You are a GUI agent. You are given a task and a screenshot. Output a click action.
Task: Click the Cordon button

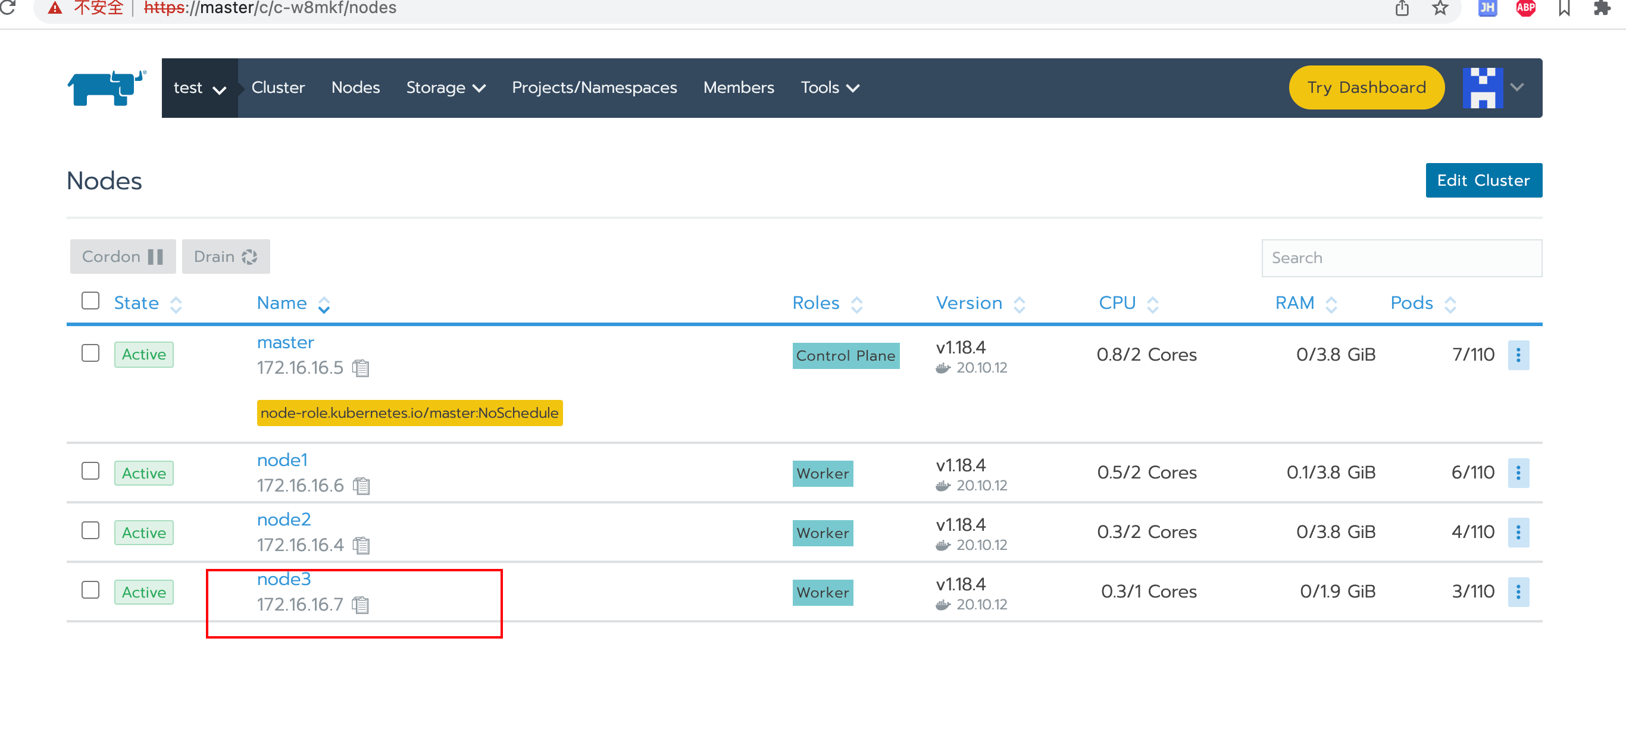[x=123, y=256]
